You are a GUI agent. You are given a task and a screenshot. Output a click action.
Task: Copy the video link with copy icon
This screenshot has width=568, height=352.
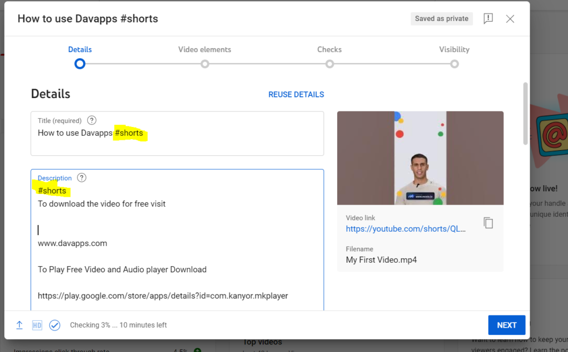(488, 223)
